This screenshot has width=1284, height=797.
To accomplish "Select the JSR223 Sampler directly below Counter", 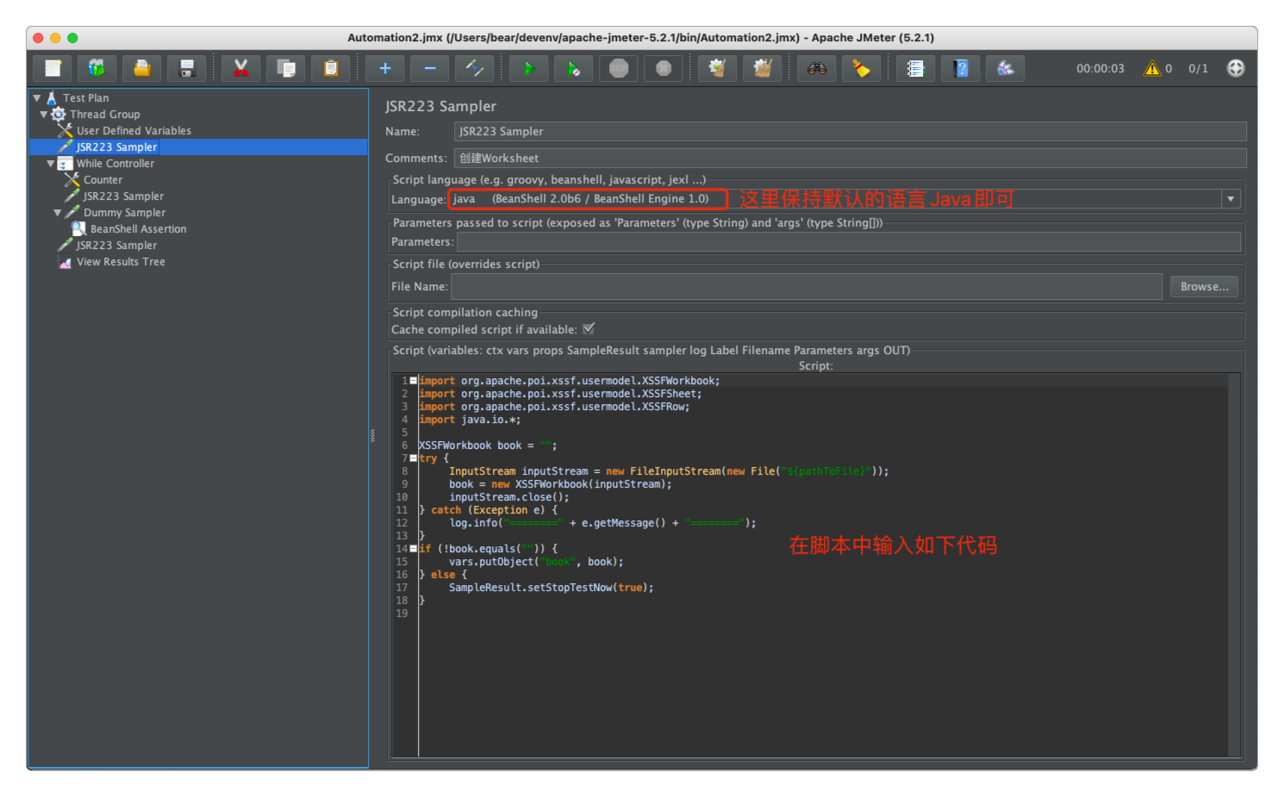I will tap(123, 196).
